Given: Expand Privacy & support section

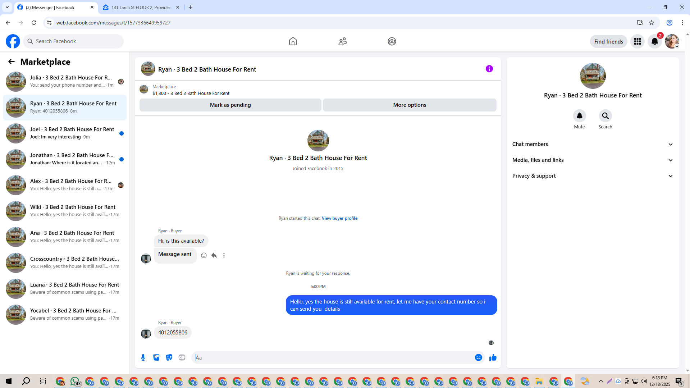Looking at the screenshot, I should pyautogui.click(x=593, y=176).
